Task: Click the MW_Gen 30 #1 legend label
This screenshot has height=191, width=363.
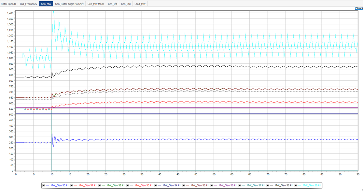Action: point(60,185)
